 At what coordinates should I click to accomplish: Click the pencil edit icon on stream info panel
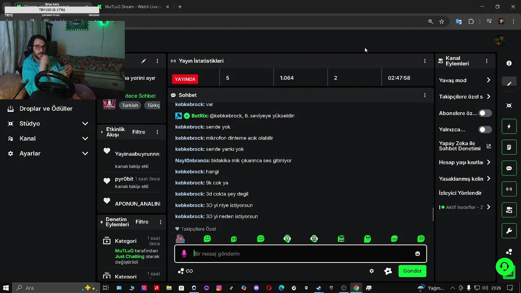click(143, 61)
